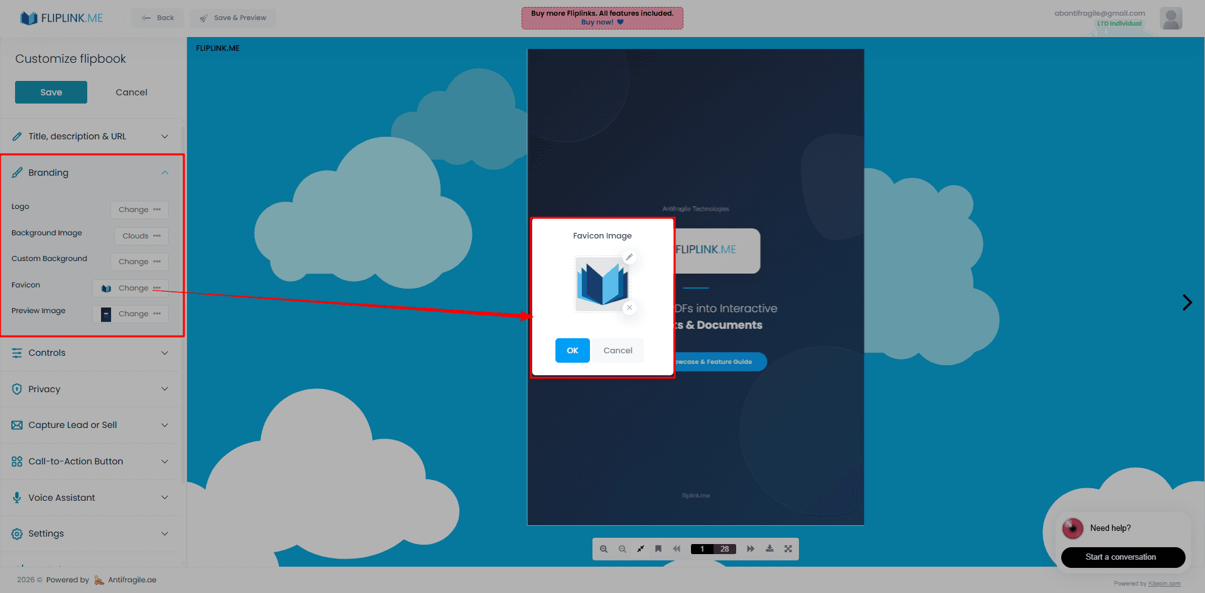Viewport: 1205px width, 593px height.
Task: Open the Voice Assistant section
Action: 91,498
